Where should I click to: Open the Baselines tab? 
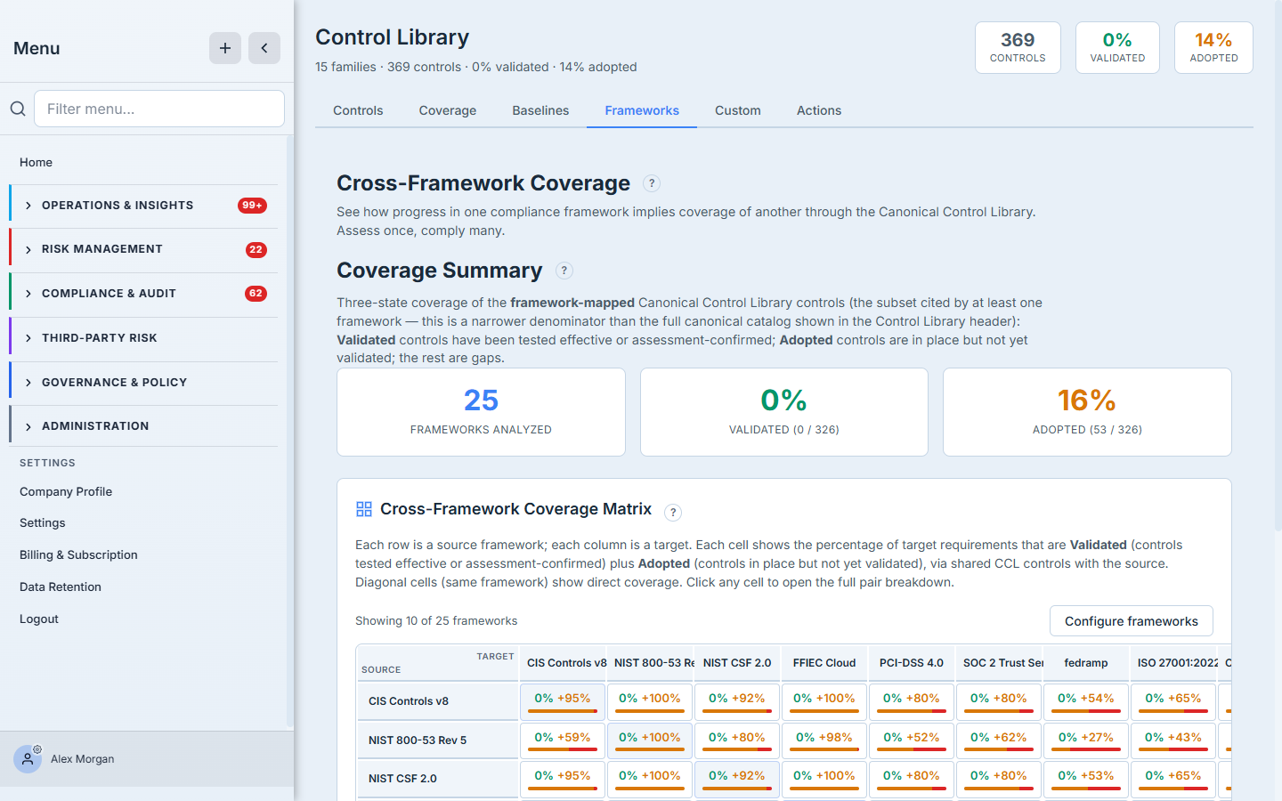click(x=540, y=110)
